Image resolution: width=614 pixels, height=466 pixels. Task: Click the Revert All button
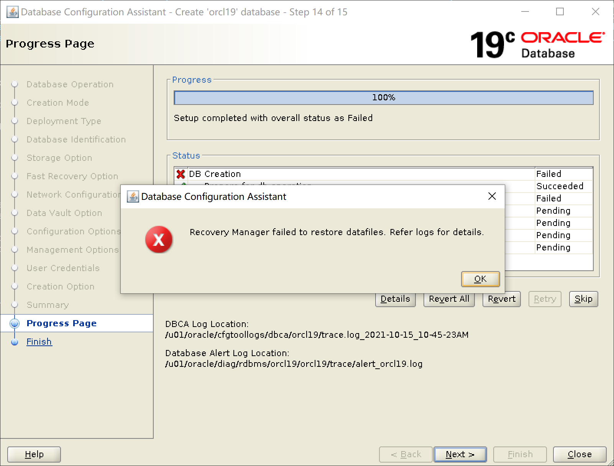[x=449, y=299]
